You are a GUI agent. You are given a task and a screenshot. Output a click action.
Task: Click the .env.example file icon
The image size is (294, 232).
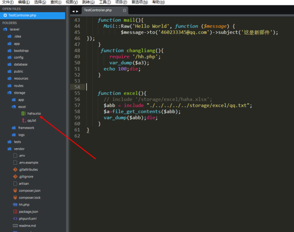coord(15,163)
